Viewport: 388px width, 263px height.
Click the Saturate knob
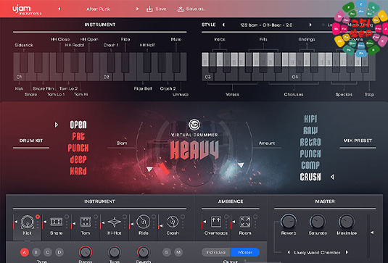[318, 221]
